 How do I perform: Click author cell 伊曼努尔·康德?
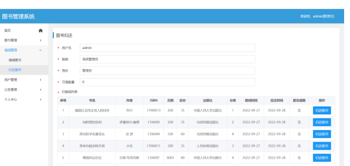pyautogui.click(x=130, y=122)
